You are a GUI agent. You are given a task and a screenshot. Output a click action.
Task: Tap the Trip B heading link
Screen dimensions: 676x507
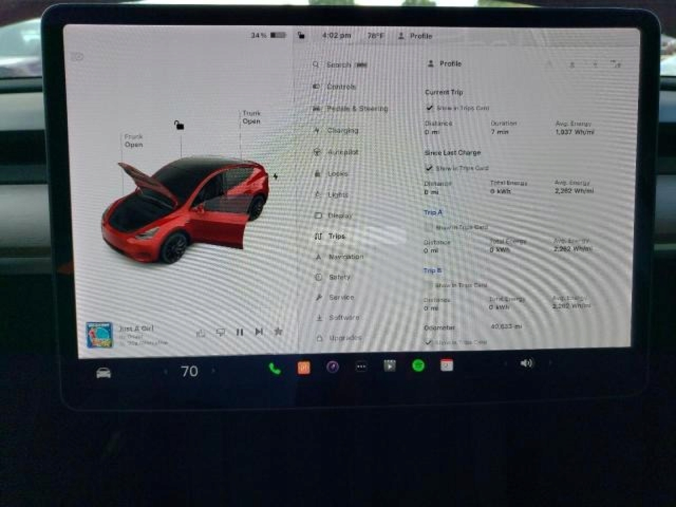tap(432, 270)
